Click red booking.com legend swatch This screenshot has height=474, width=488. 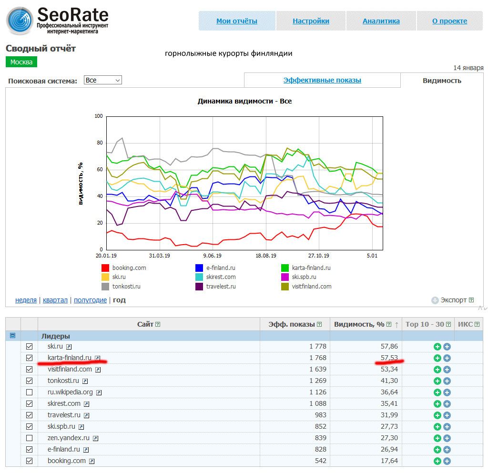click(105, 268)
